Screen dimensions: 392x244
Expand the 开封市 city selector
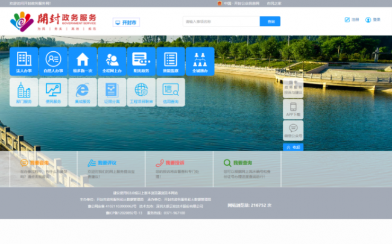coord(126,22)
